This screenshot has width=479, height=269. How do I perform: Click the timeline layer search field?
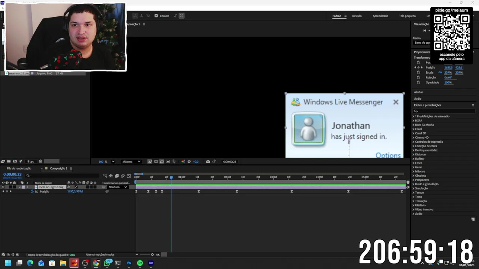click(x=63, y=176)
